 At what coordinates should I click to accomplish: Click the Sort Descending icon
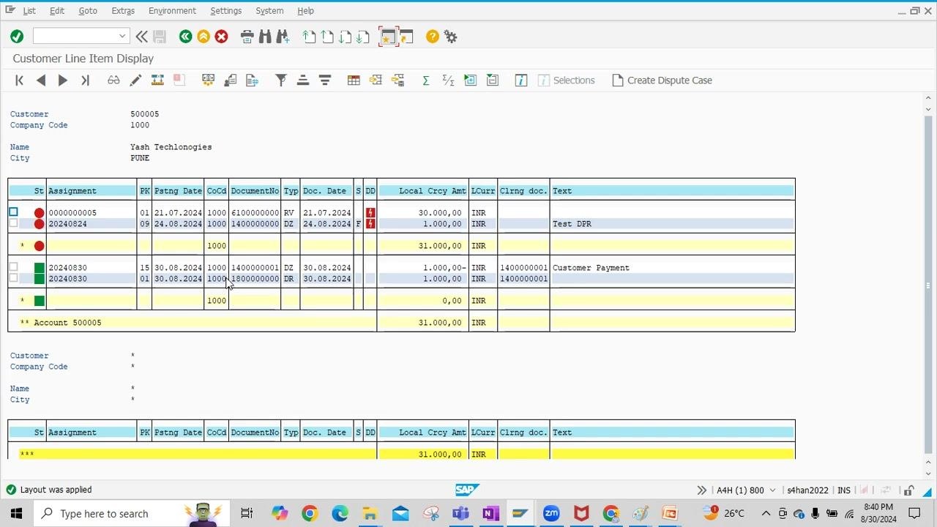(325, 81)
